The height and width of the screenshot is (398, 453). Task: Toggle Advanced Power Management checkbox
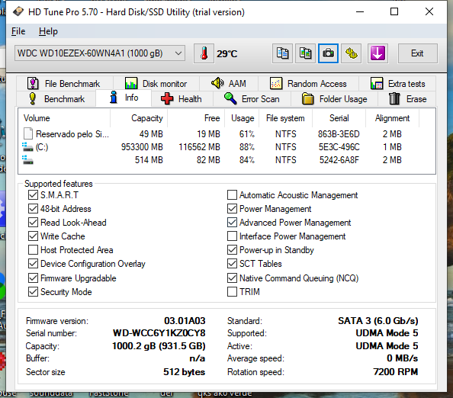pos(232,223)
